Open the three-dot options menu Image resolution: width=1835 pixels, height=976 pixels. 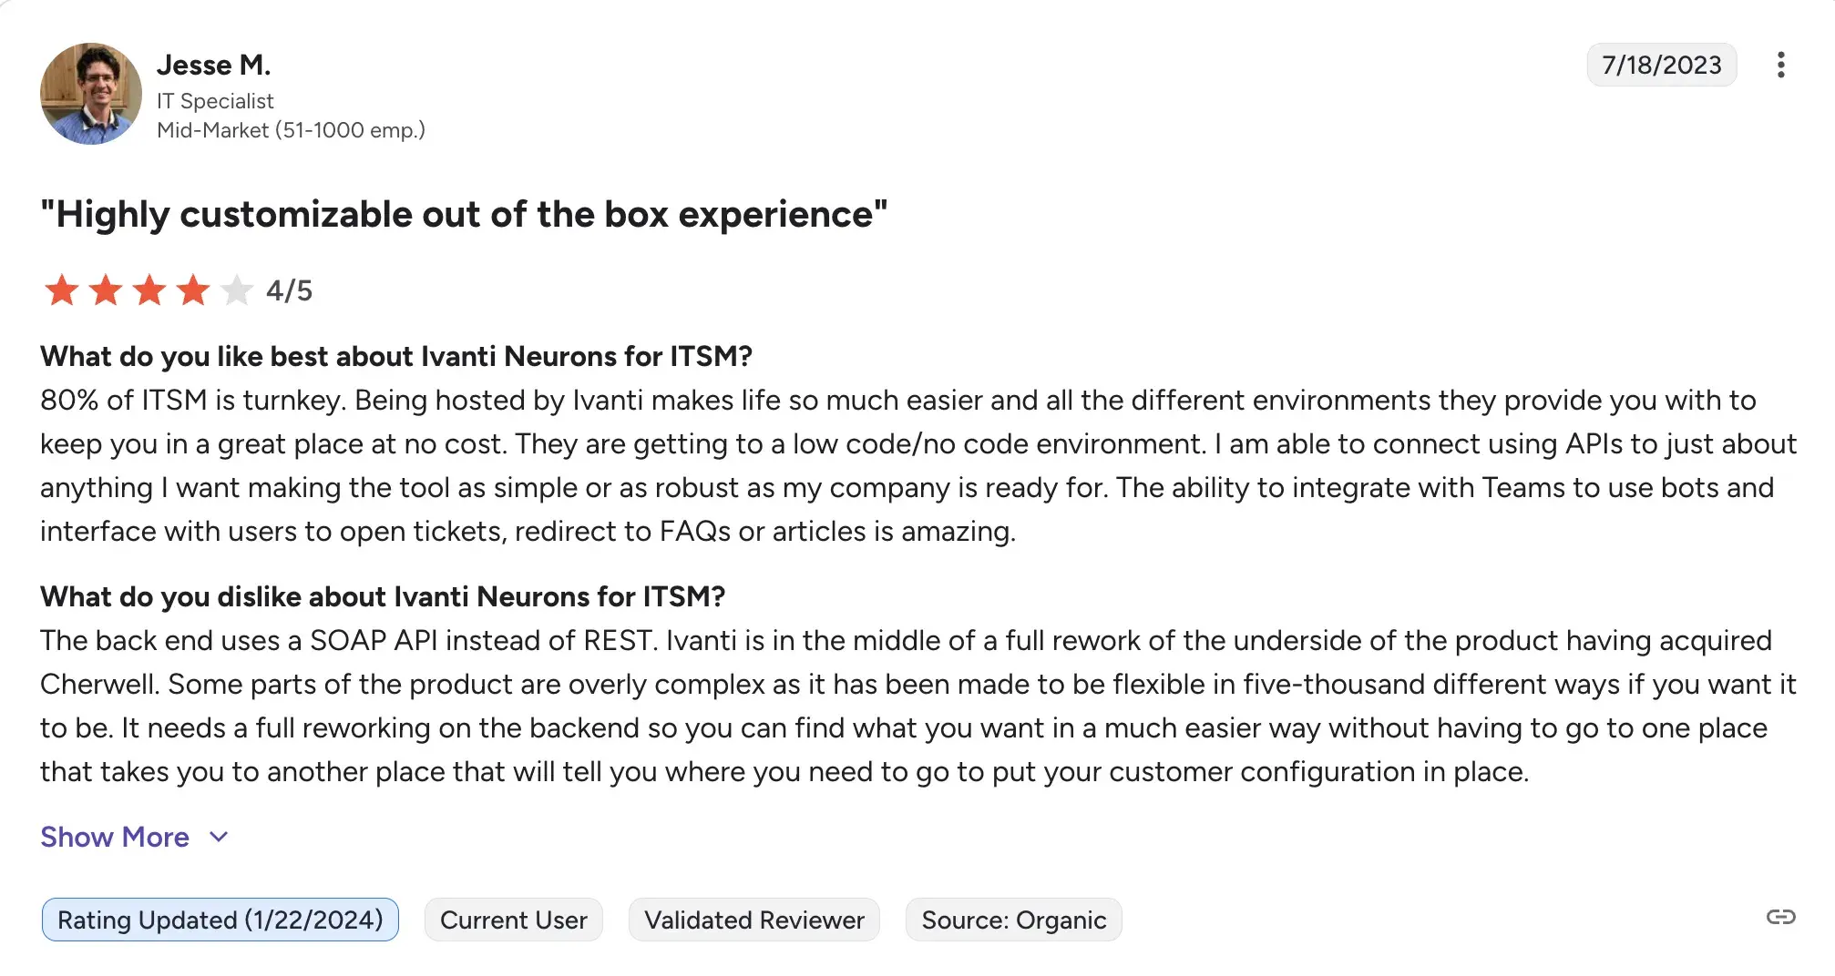[1780, 65]
